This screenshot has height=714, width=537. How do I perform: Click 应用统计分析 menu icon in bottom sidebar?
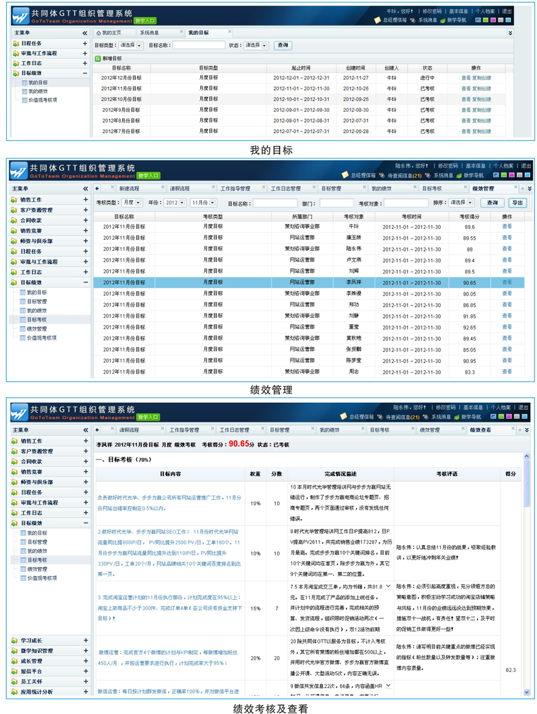pos(16,692)
